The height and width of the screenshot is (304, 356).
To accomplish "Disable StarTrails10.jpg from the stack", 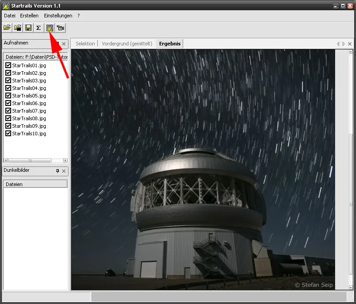I will (x=8, y=133).
